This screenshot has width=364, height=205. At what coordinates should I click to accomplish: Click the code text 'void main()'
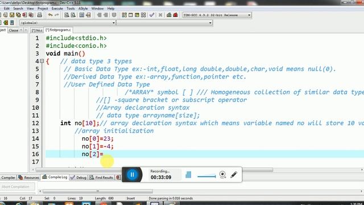click(x=65, y=54)
